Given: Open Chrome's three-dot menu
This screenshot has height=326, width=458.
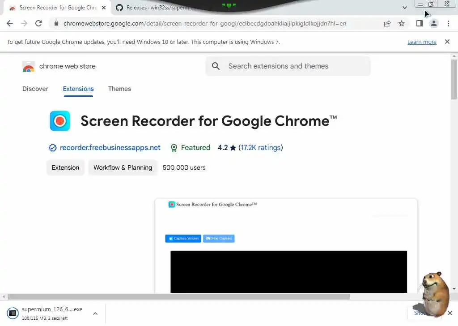Looking at the screenshot, I should [448, 23].
